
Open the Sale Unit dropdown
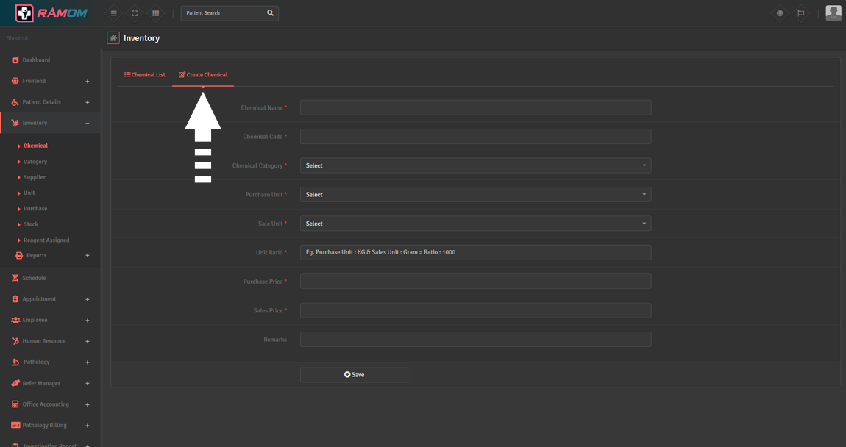(475, 223)
